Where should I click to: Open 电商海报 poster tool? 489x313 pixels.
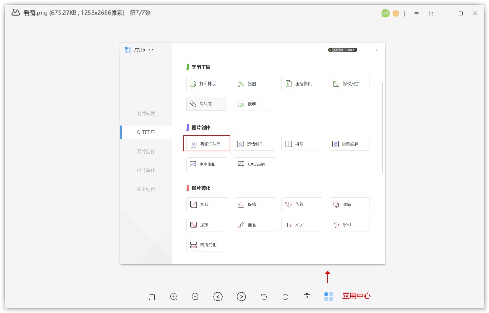(x=207, y=164)
